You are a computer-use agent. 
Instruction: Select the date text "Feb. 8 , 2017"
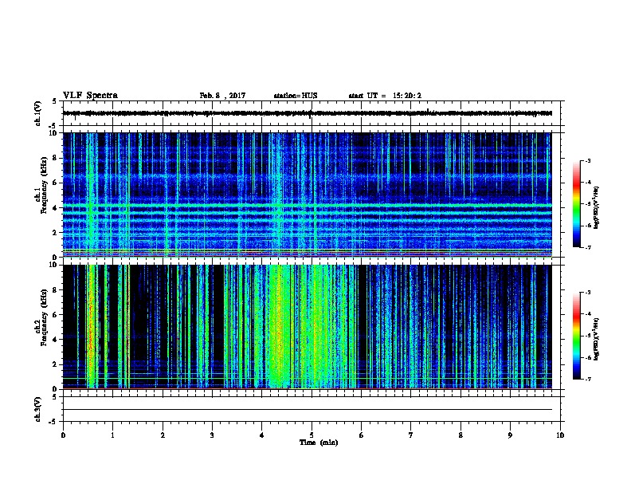tap(222, 96)
